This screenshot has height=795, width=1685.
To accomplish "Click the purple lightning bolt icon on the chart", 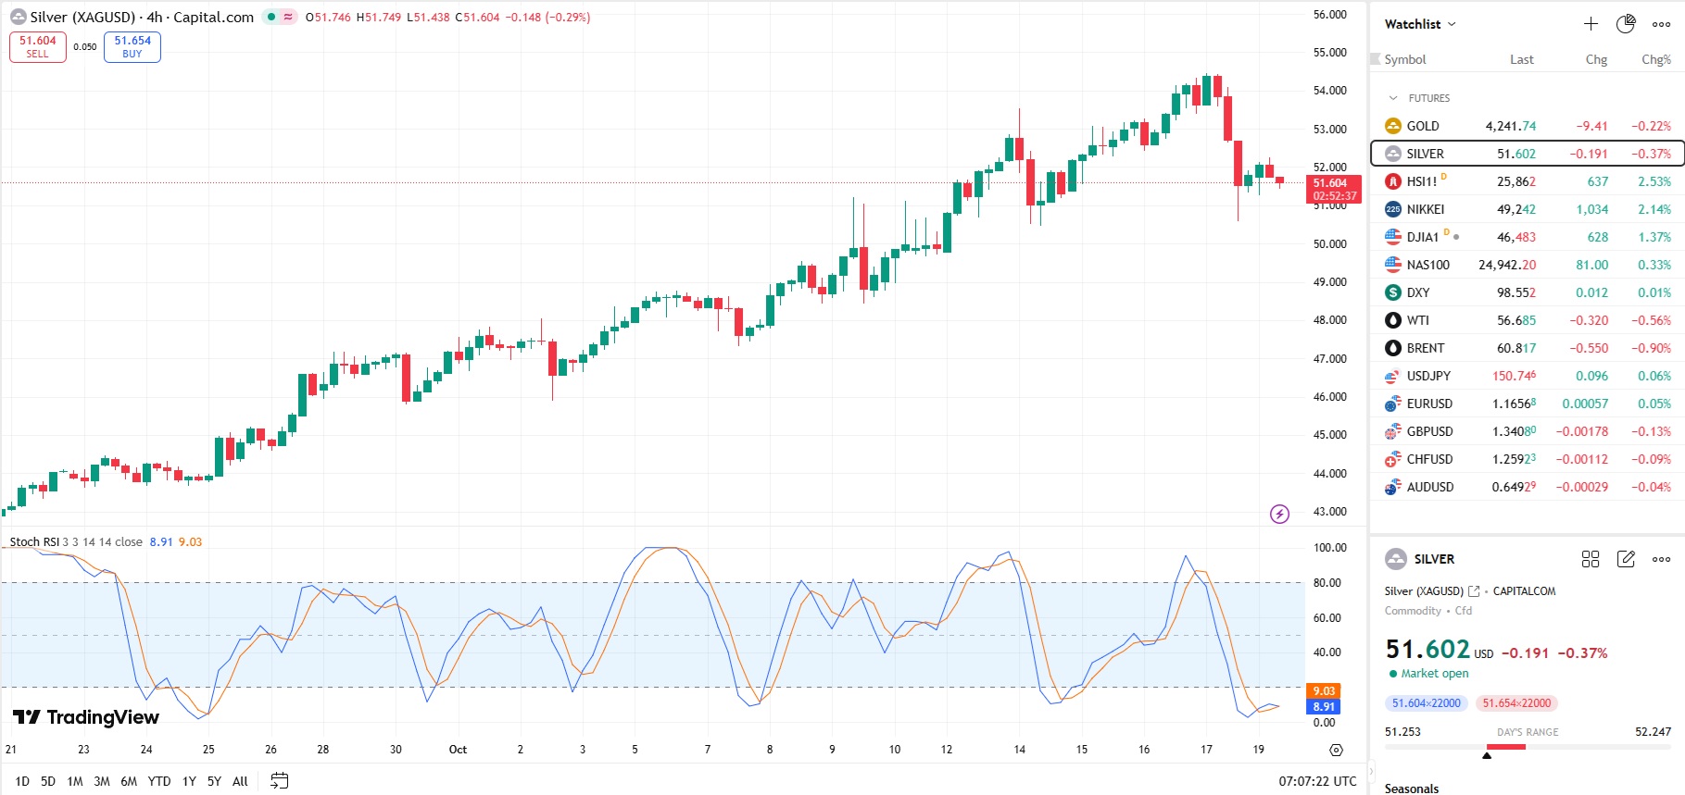I will 1279,514.
